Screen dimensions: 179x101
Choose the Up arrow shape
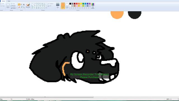[x=44, y=6]
